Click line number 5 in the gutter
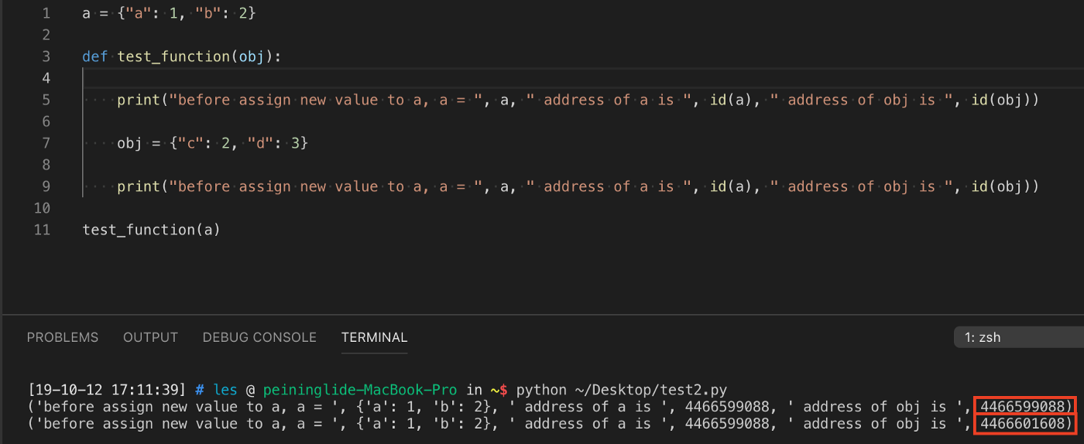Image resolution: width=1084 pixels, height=444 pixels. coord(46,100)
